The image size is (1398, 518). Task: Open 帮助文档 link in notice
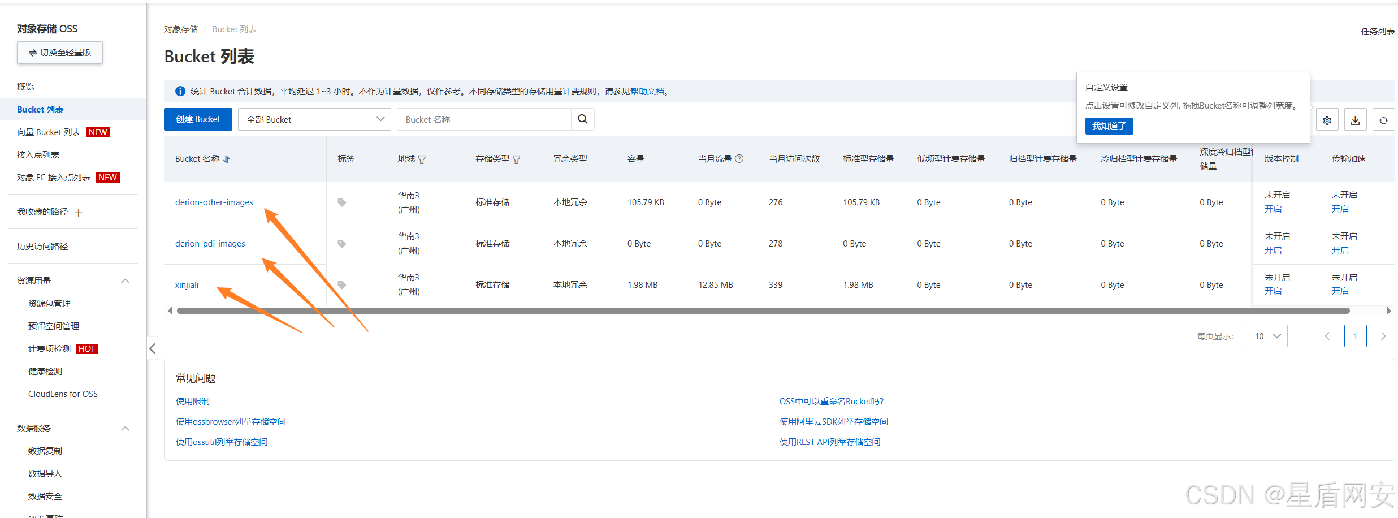click(647, 91)
